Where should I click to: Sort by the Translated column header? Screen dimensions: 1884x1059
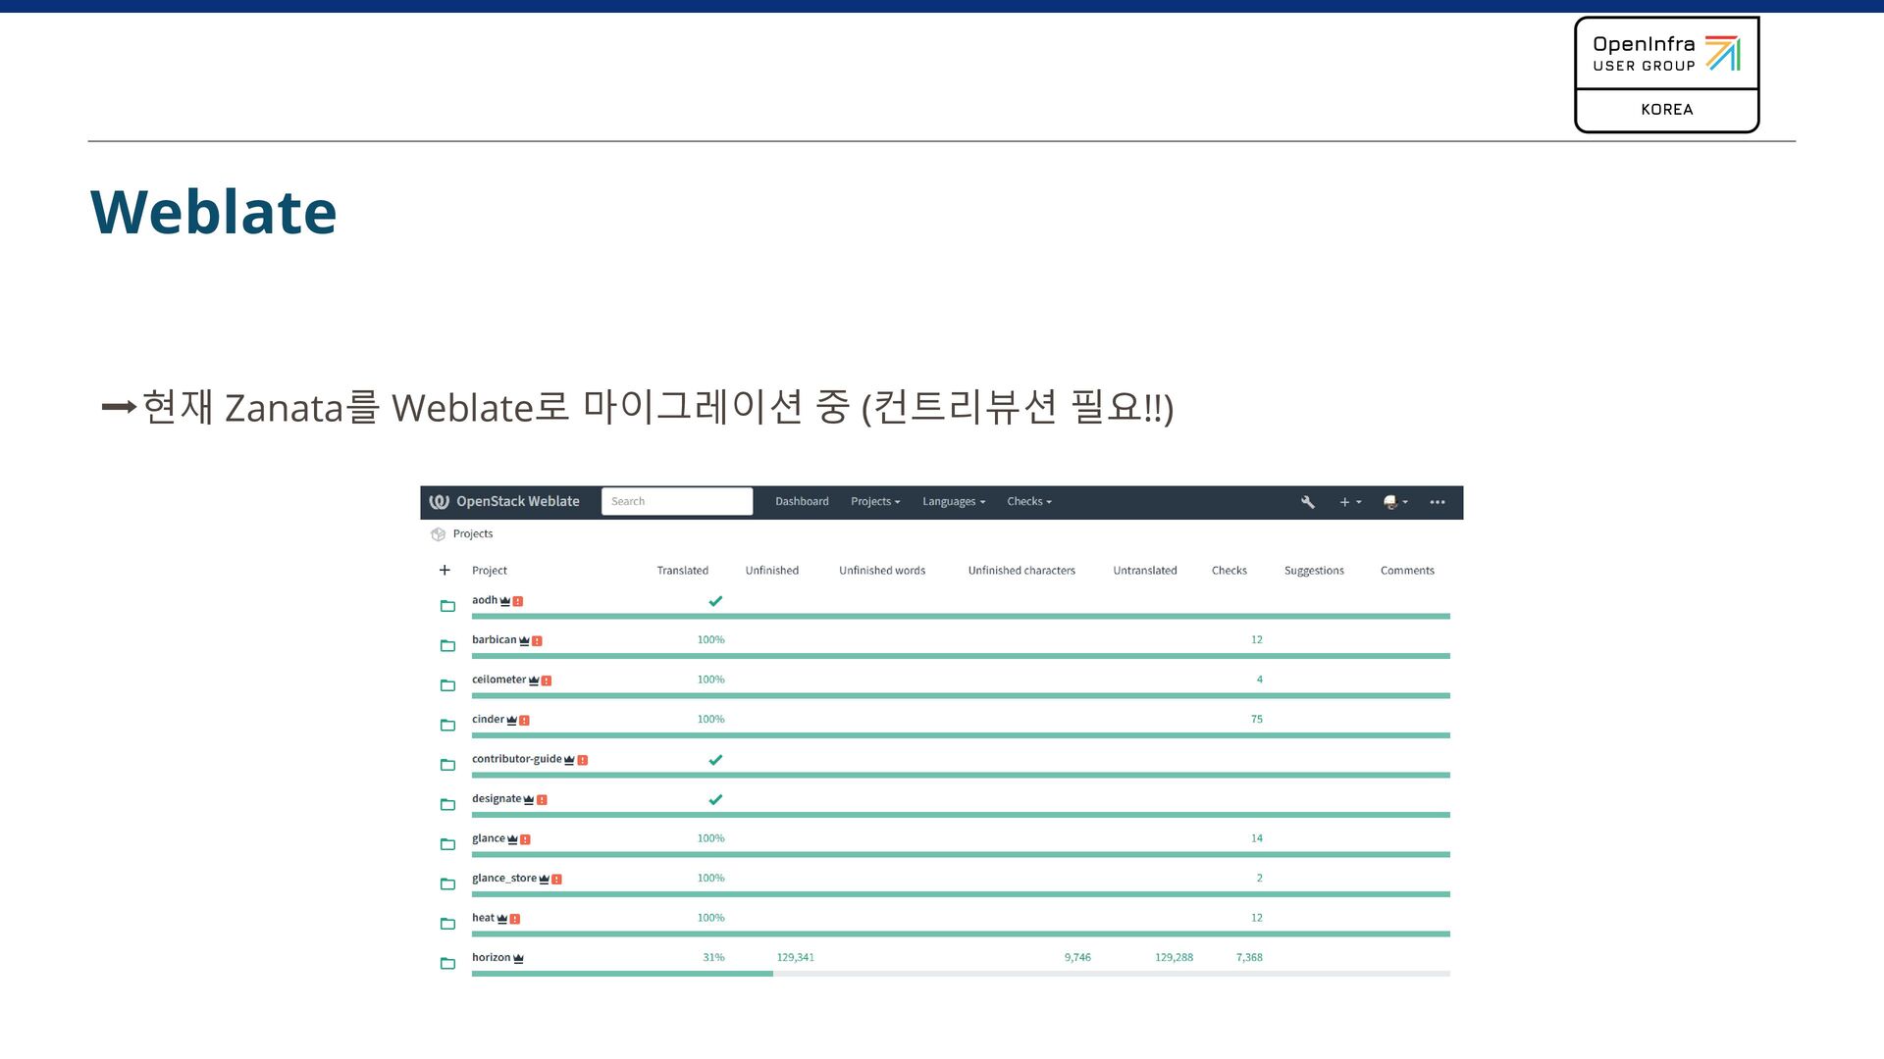[x=683, y=571]
